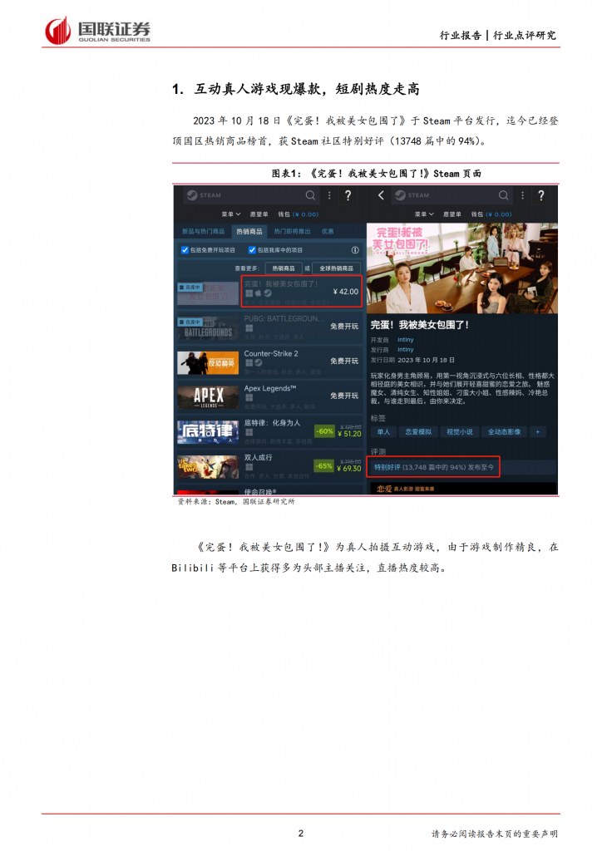Open search magnifier on hot sellers list screen

point(310,195)
